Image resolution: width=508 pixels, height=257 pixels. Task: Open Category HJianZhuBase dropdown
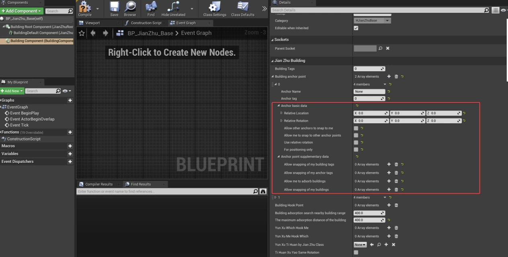point(373,20)
